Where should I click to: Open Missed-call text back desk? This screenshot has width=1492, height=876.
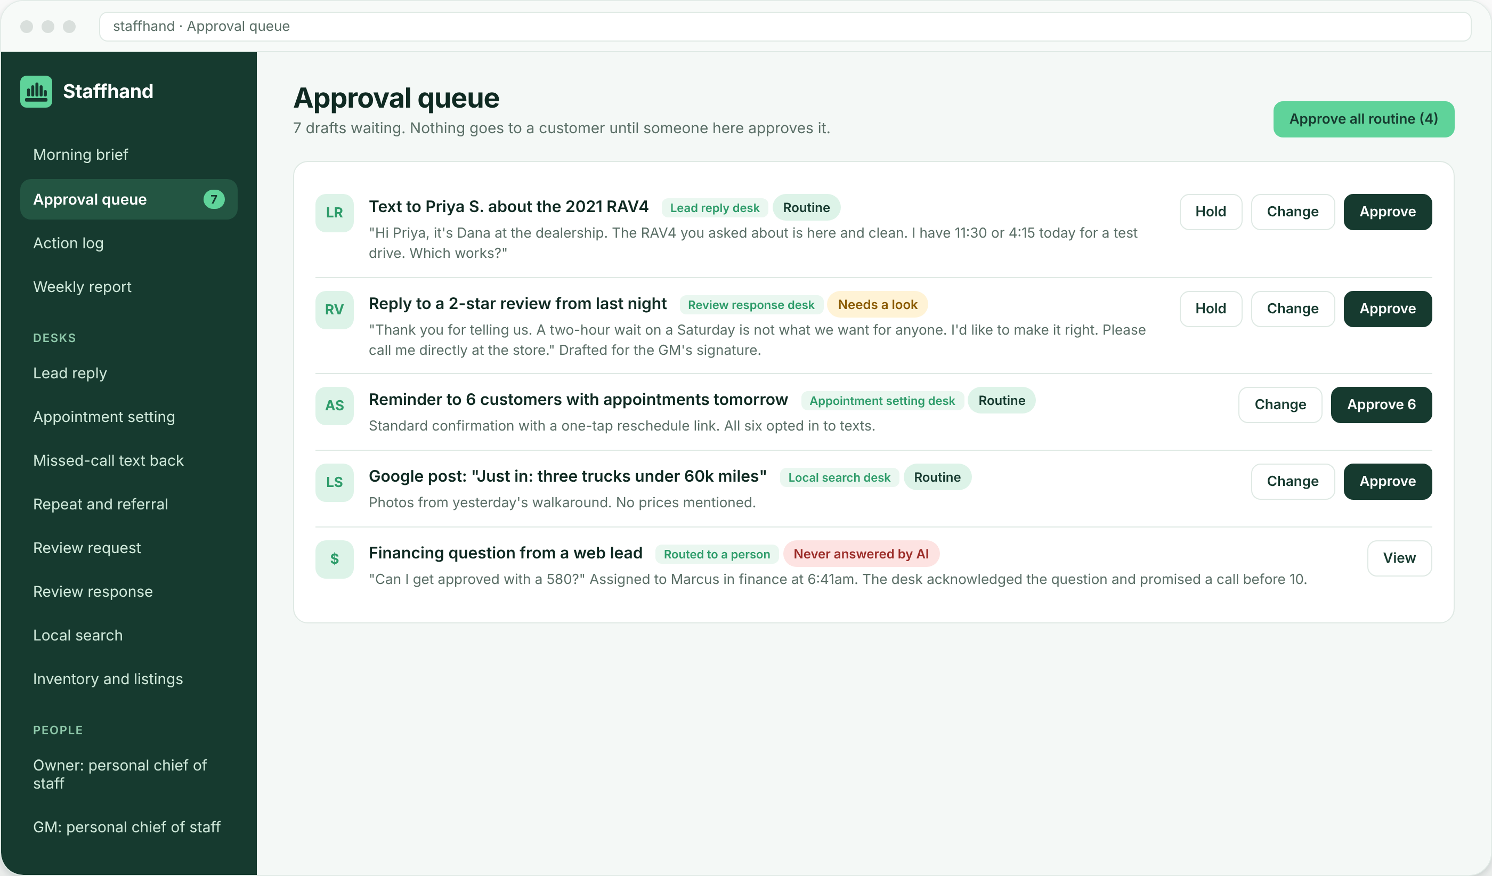(x=128, y=460)
